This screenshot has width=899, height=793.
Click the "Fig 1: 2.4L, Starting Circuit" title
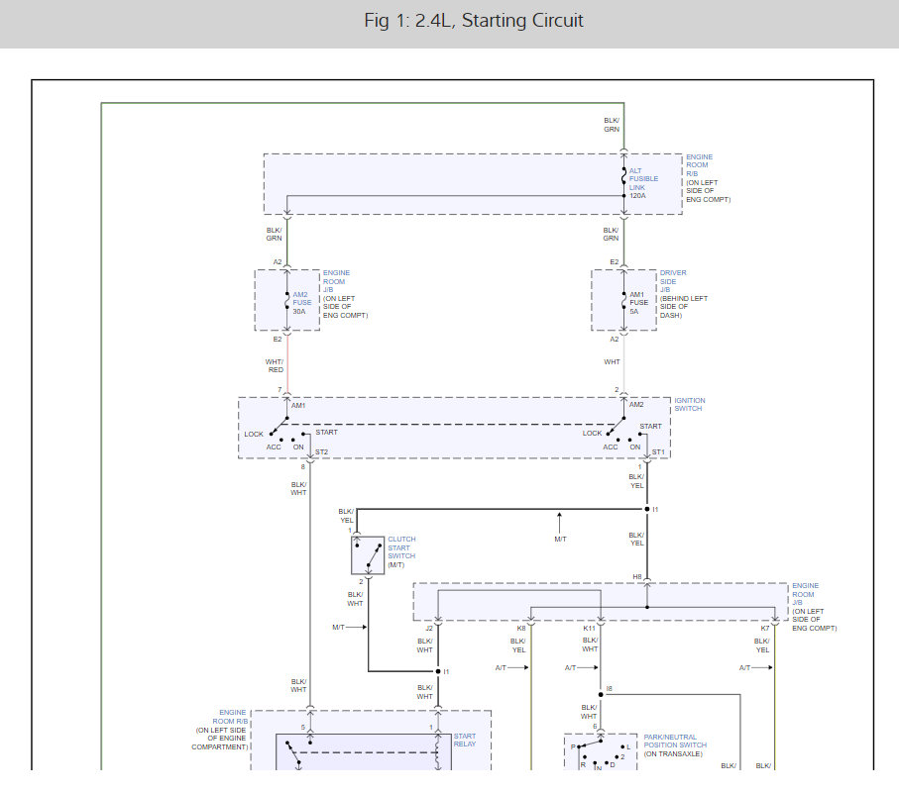474,21
